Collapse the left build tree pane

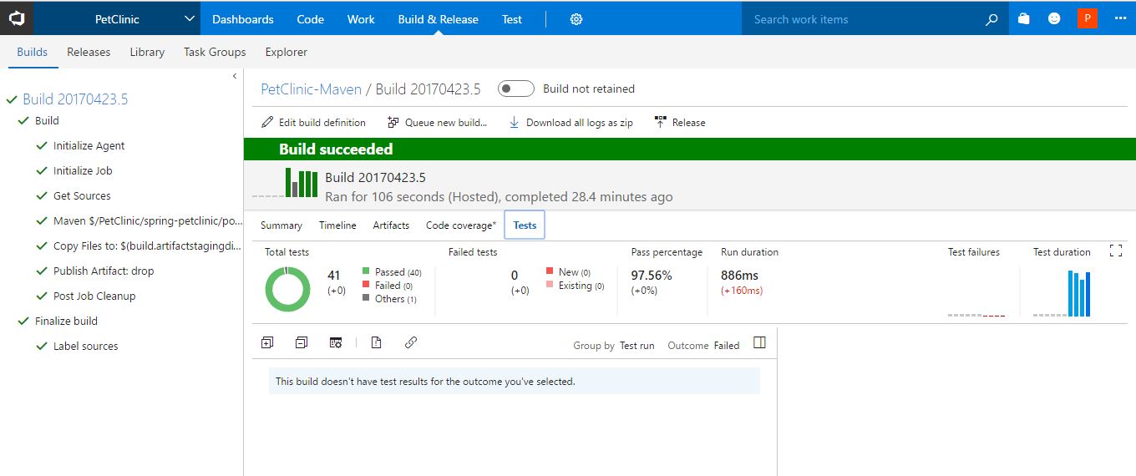pos(235,76)
